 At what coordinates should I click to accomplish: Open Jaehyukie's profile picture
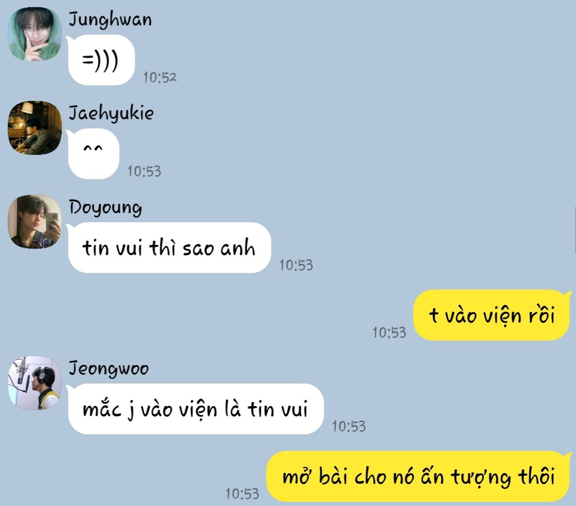point(35,128)
